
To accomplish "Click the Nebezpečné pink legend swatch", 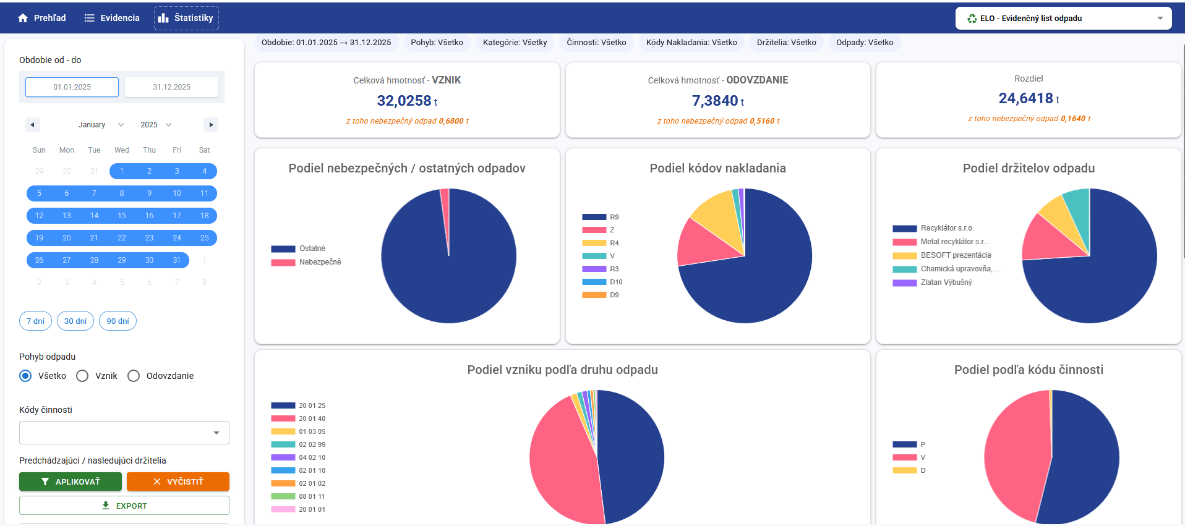I will click(x=283, y=262).
